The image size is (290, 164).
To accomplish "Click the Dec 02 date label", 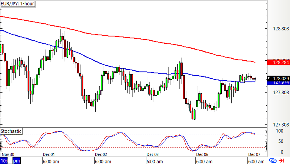I will (x=101, y=154).
